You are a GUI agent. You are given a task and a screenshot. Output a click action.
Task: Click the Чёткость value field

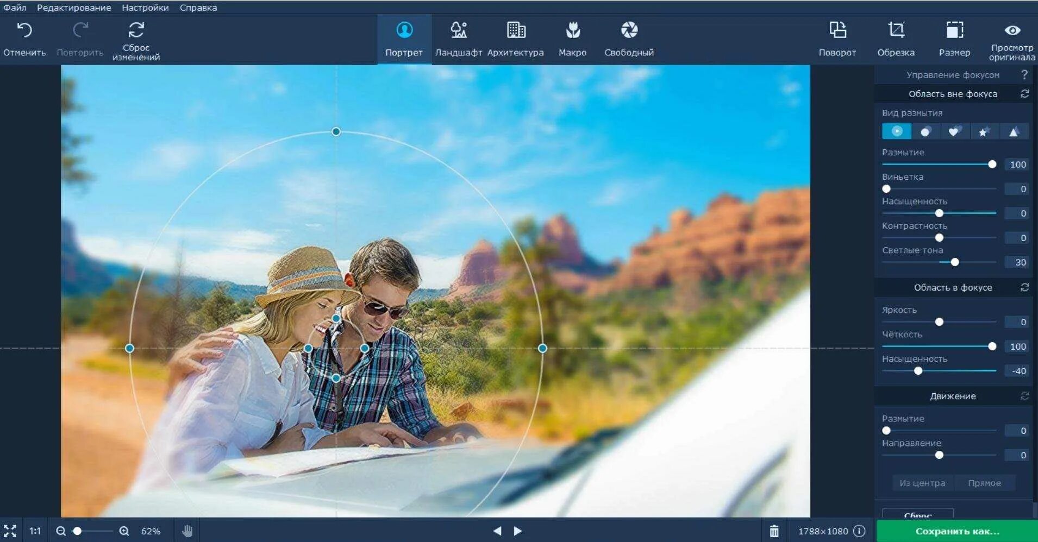tap(1017, 346)
